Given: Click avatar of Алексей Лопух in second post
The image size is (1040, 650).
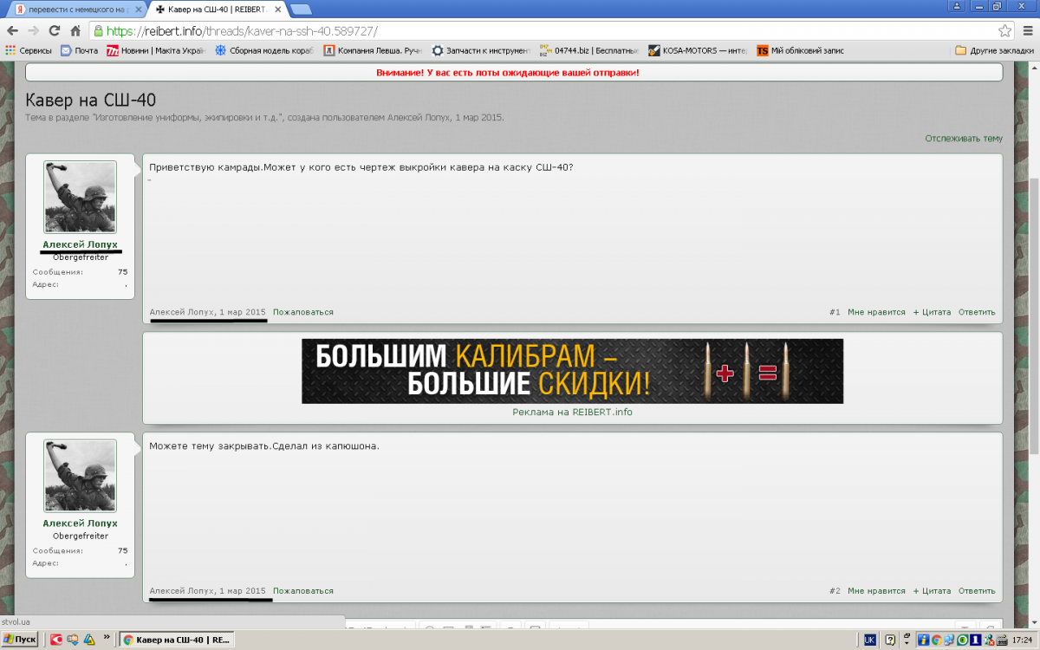Looking at the screenshot, I should [80, 476].
